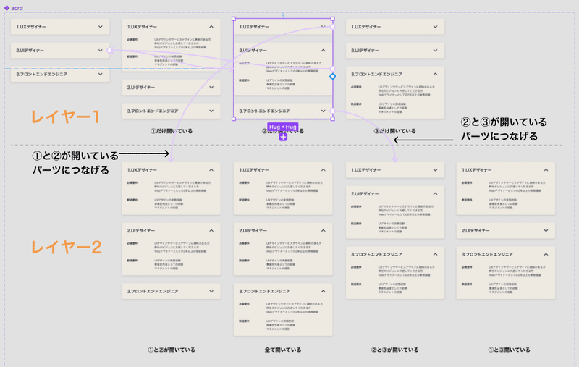Collapse 3.フロントエンドエンジニア chevron in 全て開いている variant

point(323,291)
